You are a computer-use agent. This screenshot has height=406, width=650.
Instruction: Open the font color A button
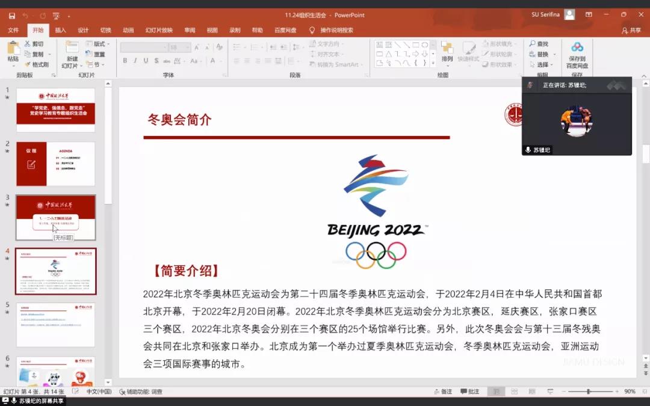click(212, 61)
